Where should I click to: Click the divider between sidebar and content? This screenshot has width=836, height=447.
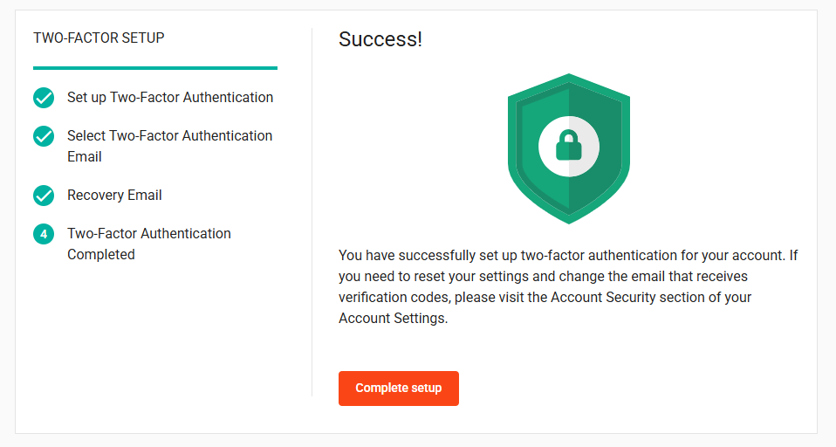[x=312, y=212]
